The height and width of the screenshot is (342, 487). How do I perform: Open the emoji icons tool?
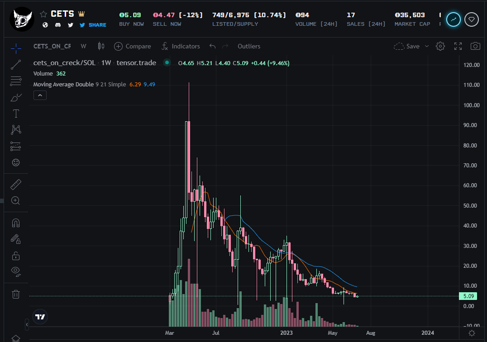16,162
